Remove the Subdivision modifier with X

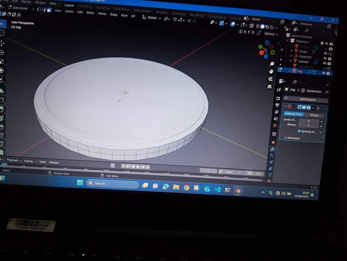click(x=318, y=108)
